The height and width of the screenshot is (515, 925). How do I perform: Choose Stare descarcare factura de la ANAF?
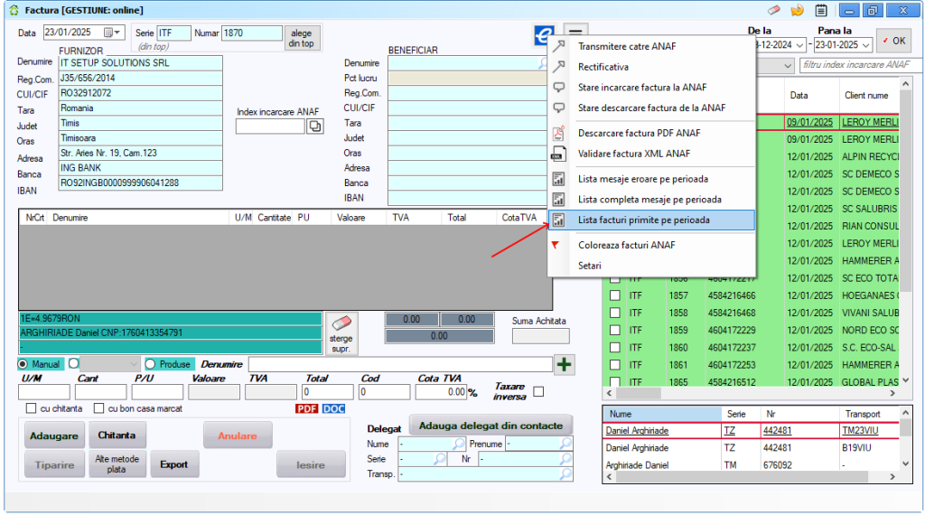pos(652,108)
